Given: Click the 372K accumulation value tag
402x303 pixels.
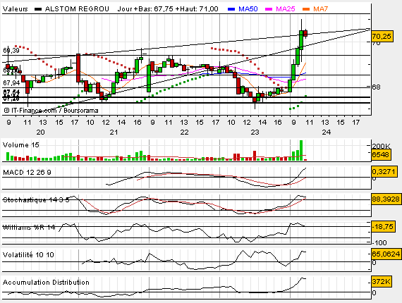Looking at the screenshot, I should pyautogui.click(x=381, y=282).
